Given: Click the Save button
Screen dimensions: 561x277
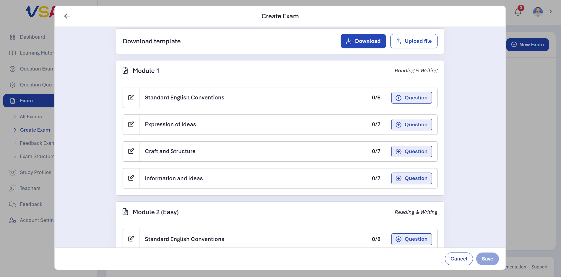Looking at the screenshot, I should coord(487,259).
